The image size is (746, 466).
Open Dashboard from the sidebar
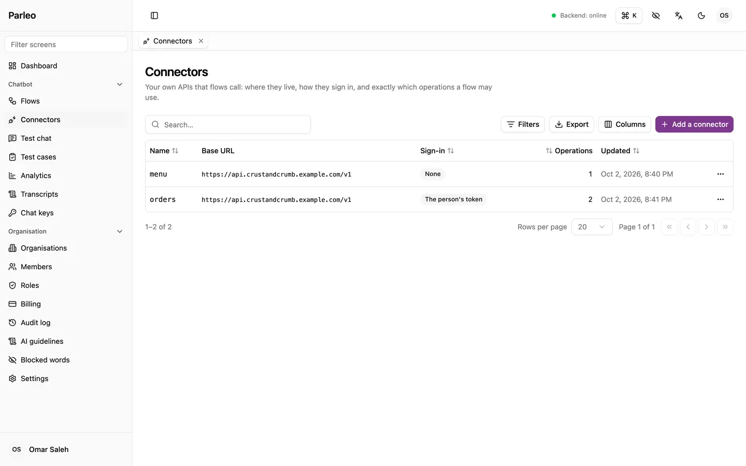66,66
